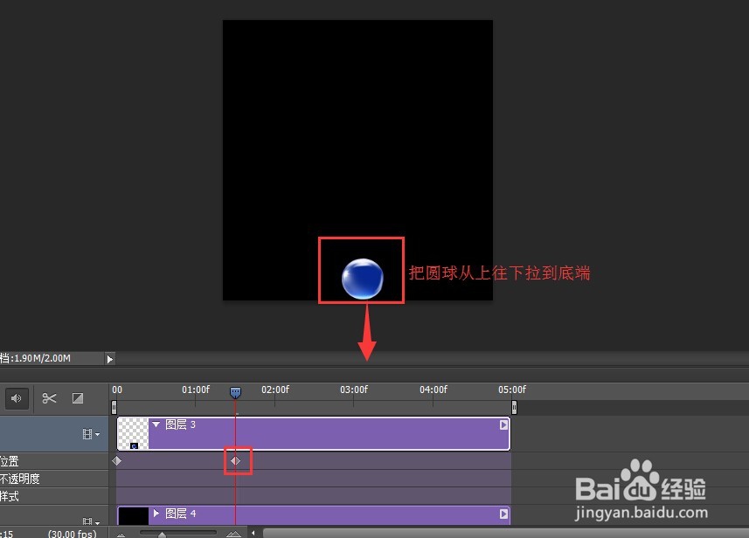Screen dimensions: 749x538
Task: Click the 30.00 fps frame rate label
Action: [x=71, y=533]
